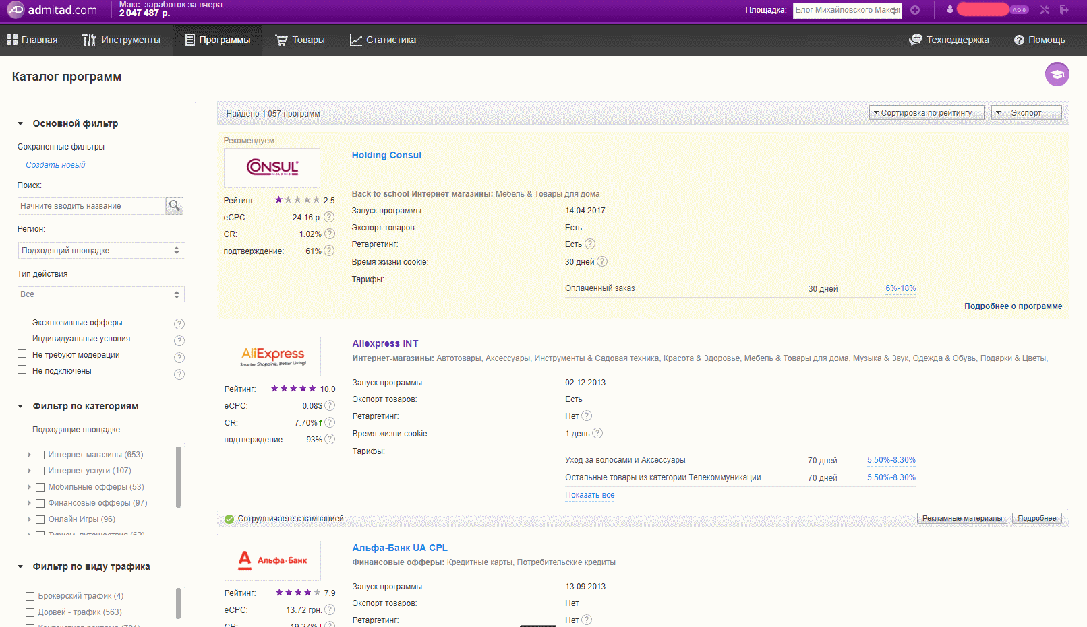The height and width of the screenshot is (627, 1087).
Task: Show Ретаргетинг help for Aliexpress INT
Action: click(x=587, y=416)
